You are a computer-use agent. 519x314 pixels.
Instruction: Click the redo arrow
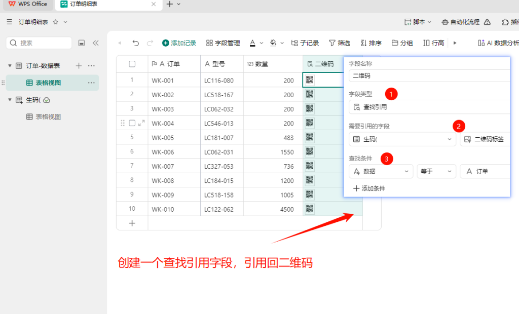(150, 43)
